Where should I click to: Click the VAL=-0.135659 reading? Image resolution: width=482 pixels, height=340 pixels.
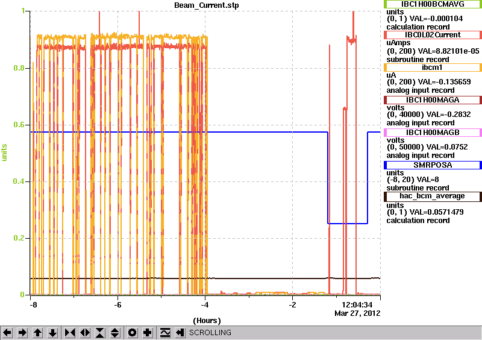[x=444, y=82]
